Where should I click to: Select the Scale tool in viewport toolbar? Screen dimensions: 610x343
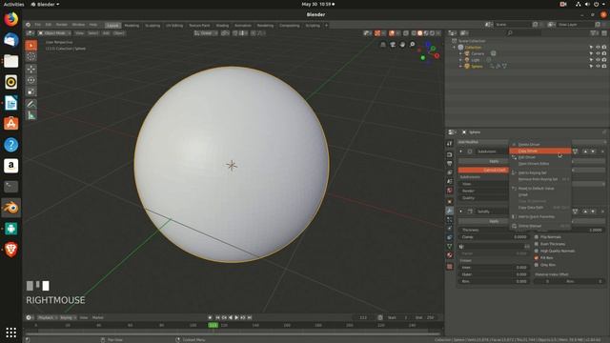31,91
